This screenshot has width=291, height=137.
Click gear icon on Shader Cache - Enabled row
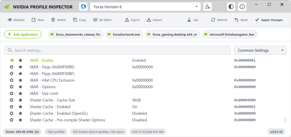tap(12, 107)
